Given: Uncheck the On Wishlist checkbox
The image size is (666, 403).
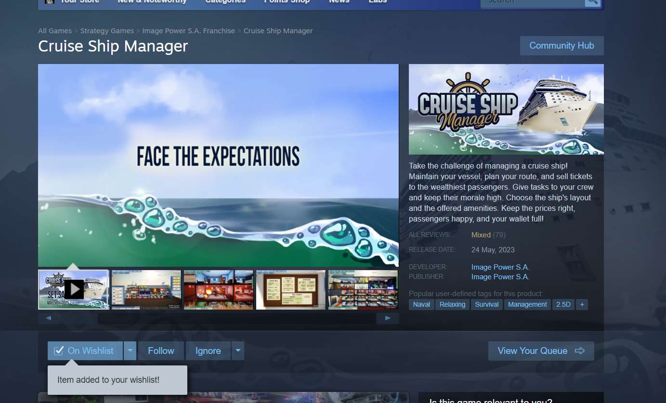Looking at the screenshot, I should 59,351.
